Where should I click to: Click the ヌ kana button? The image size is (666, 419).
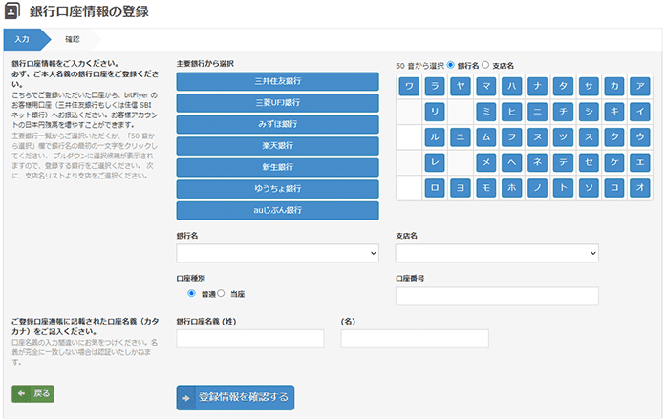click(538, 137)
